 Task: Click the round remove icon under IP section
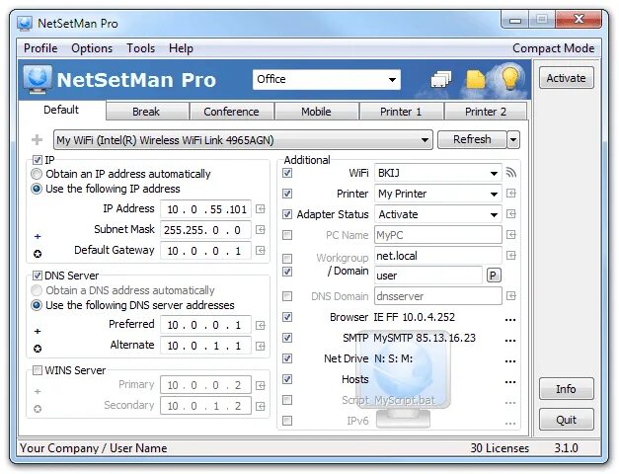coord(38,254)
